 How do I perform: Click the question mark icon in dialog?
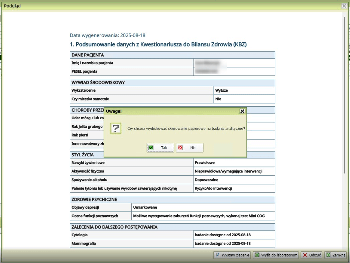pos(116,128)
